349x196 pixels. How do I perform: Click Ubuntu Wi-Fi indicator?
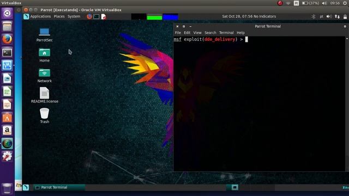288,3
